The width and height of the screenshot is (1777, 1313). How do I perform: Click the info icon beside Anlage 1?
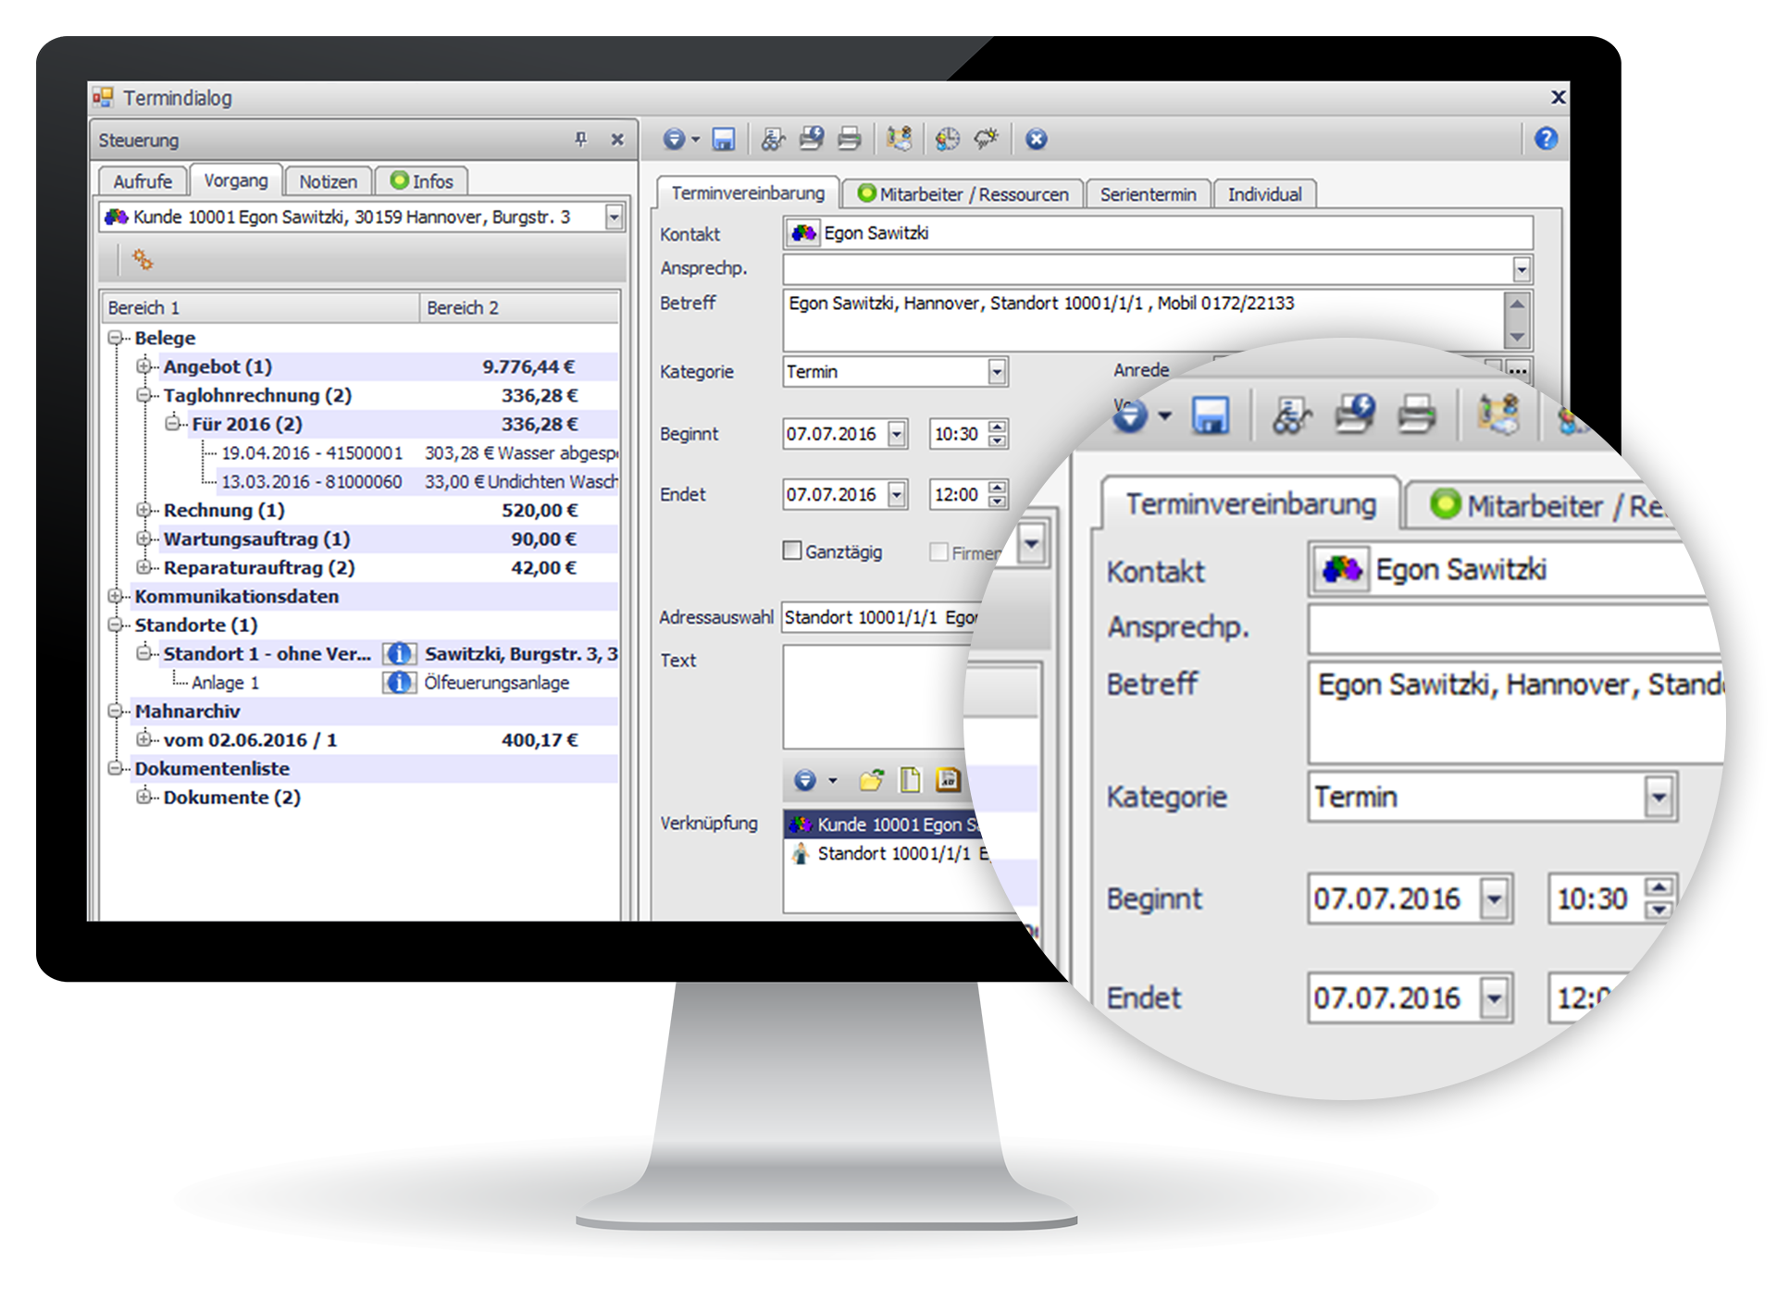pyautogui.click(x=399, y=683)
